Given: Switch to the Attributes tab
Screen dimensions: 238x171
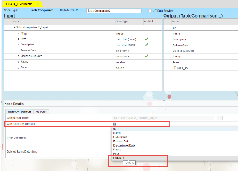Looking at the screenshot, I should (x=41, y=111).
